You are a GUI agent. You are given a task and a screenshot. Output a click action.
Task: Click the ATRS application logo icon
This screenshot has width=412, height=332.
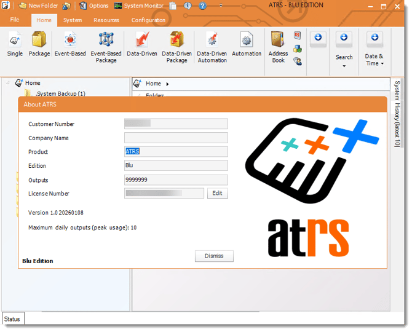(x=6, y=6)
